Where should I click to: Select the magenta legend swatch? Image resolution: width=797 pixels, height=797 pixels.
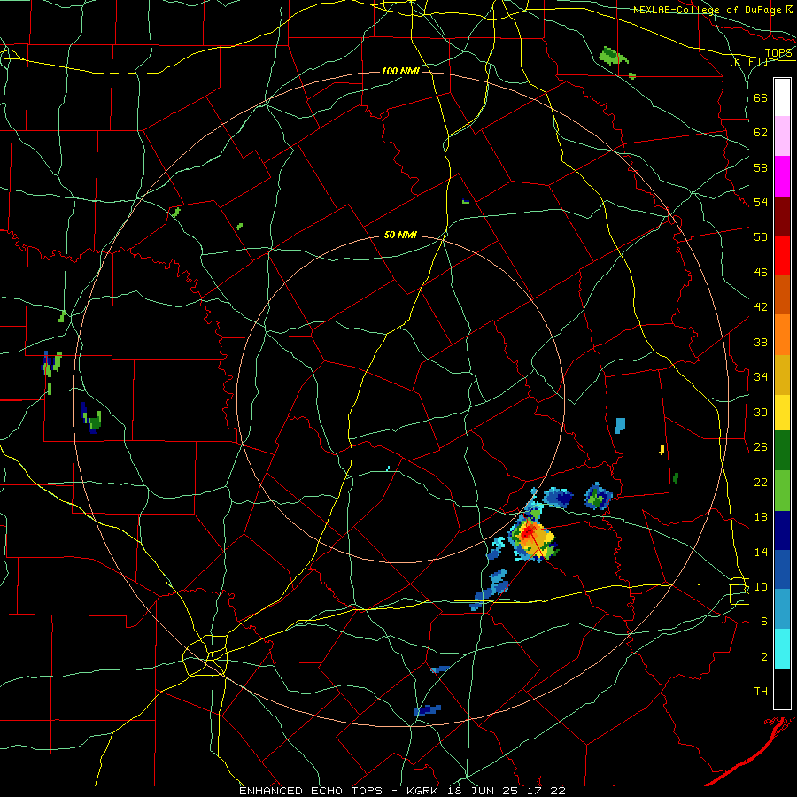click(782, 176)
